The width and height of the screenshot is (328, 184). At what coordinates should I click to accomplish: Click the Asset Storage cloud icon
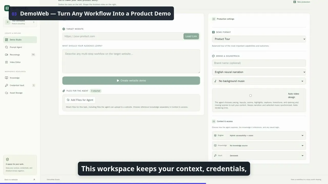(x=7, y=93)
